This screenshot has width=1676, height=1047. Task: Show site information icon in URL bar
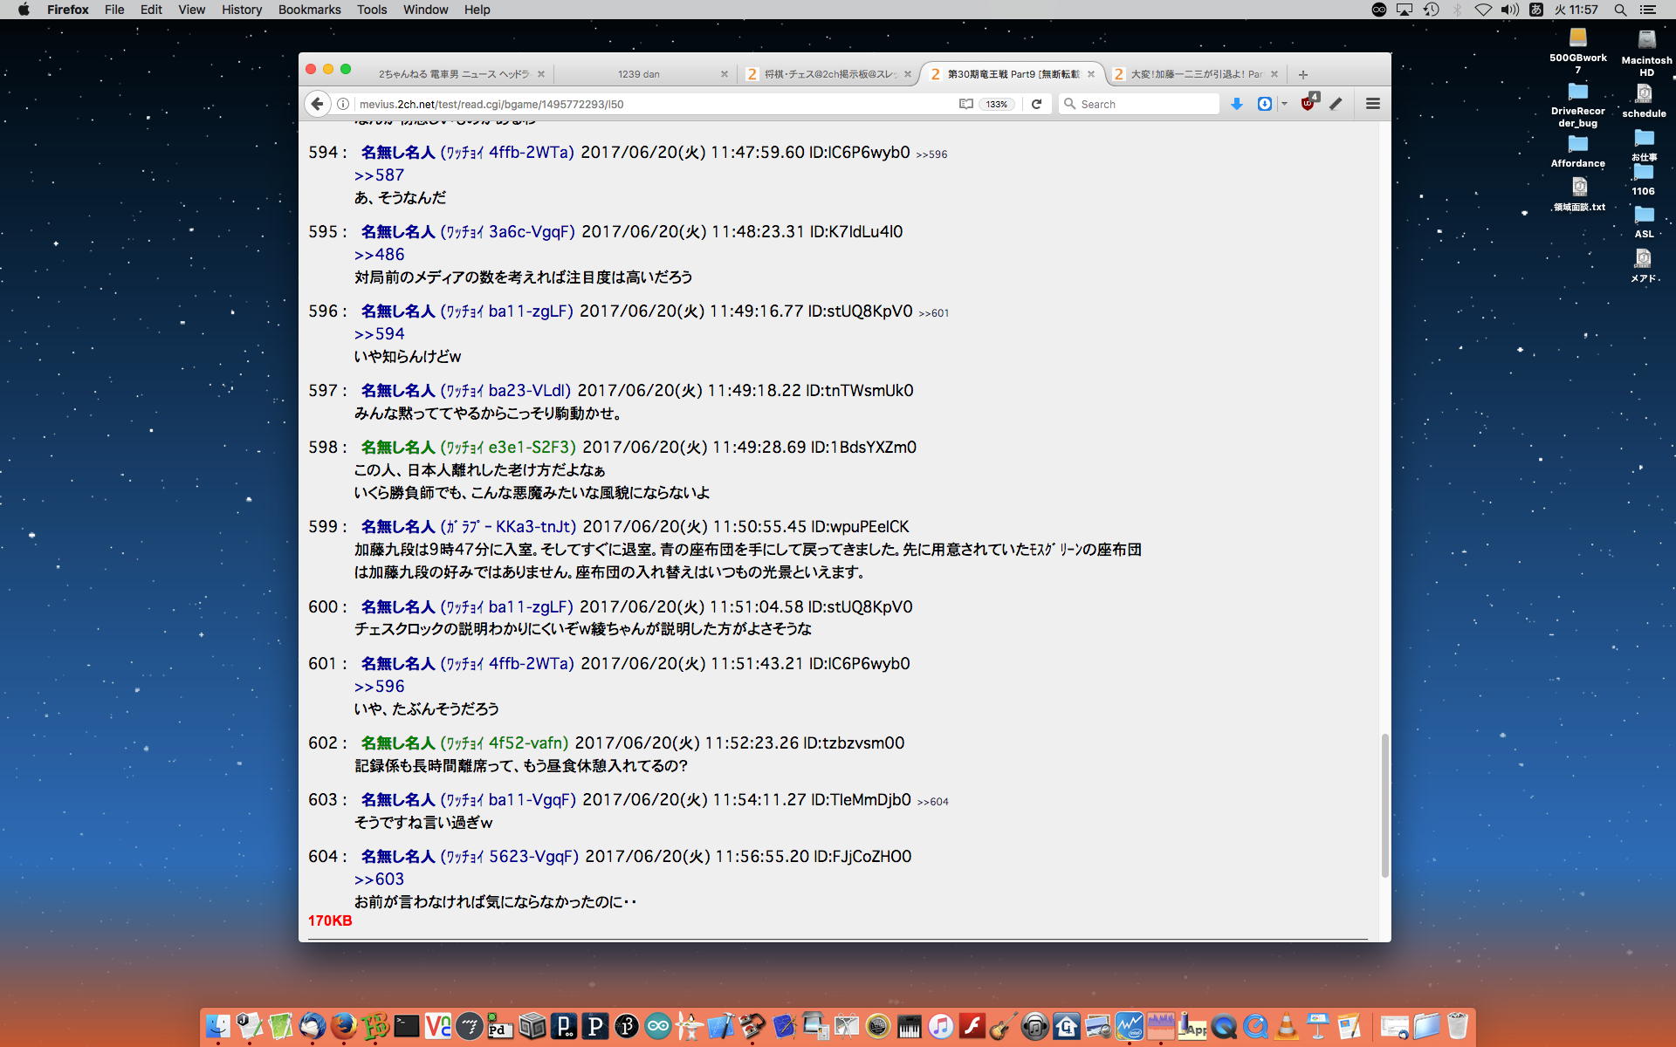pyautogui.click(x=343, y=104)
